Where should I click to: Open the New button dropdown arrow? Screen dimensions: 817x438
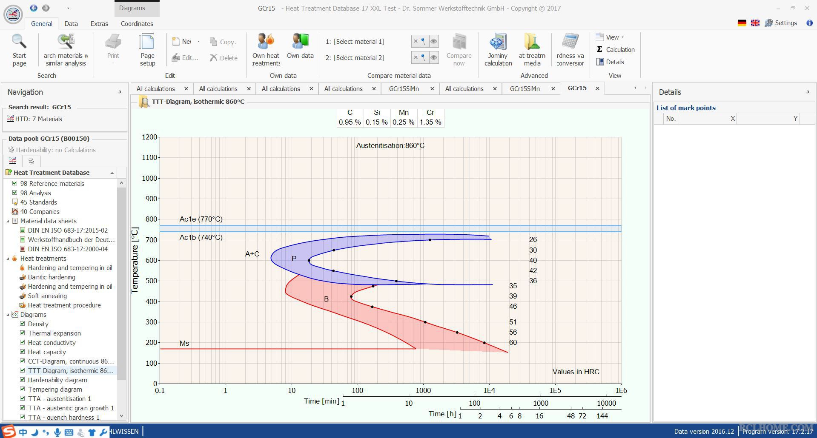point(198,41)
